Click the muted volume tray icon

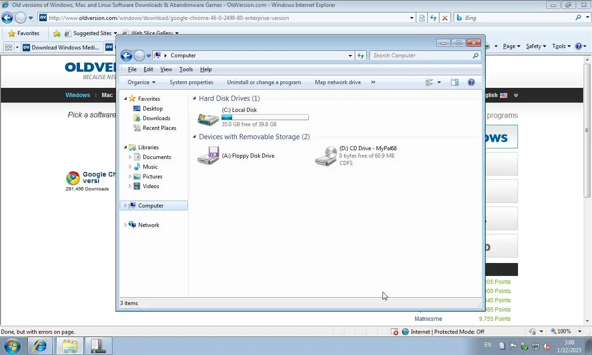[x=547, y=346]
